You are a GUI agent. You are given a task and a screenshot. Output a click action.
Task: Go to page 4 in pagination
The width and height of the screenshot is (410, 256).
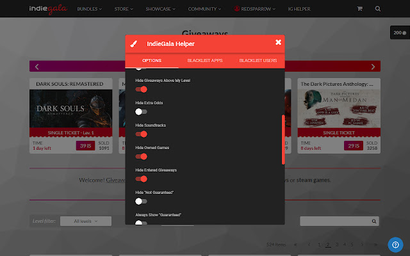pos(345,244)
